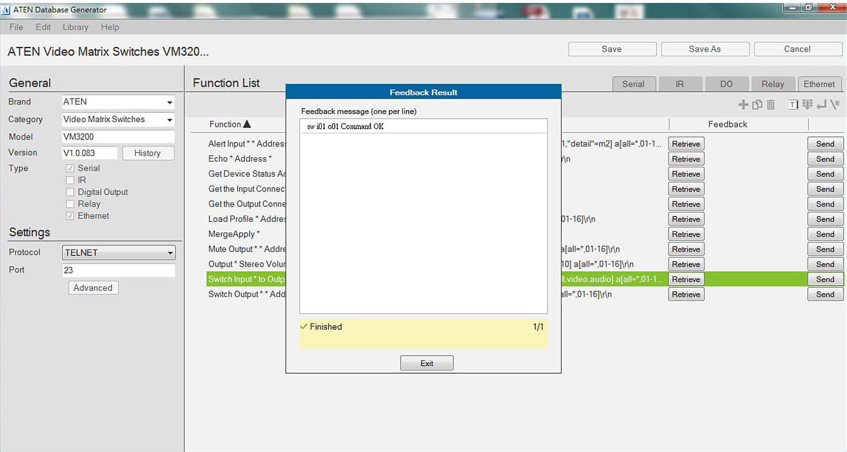
Task: Enable the Digital Output checkbox
Action: [70, 192]
